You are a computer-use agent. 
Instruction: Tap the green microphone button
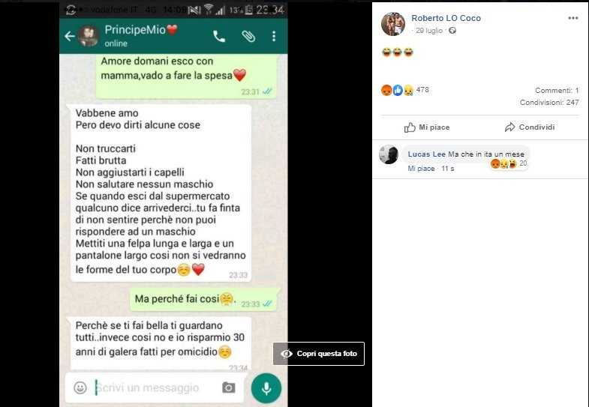click(x=266, y=388)
